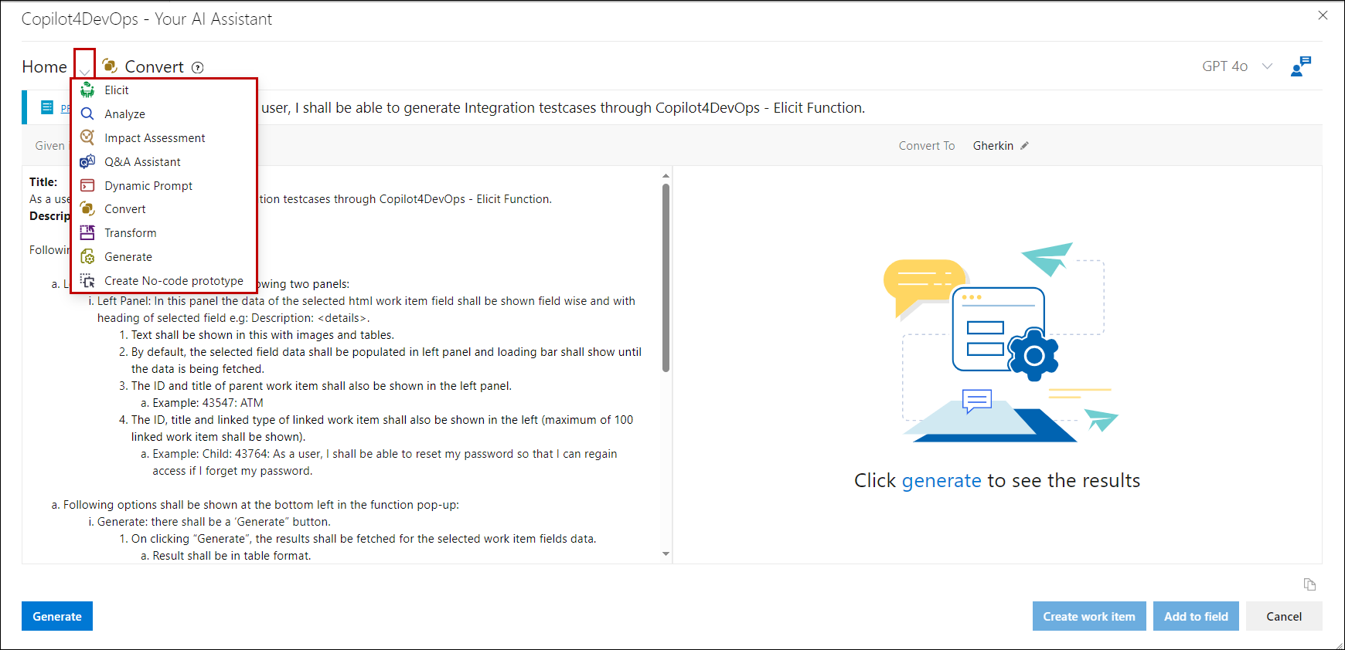Click the Q&A Assistant icon
Viewport: 1345px width, 650px height.
point(87,161)
